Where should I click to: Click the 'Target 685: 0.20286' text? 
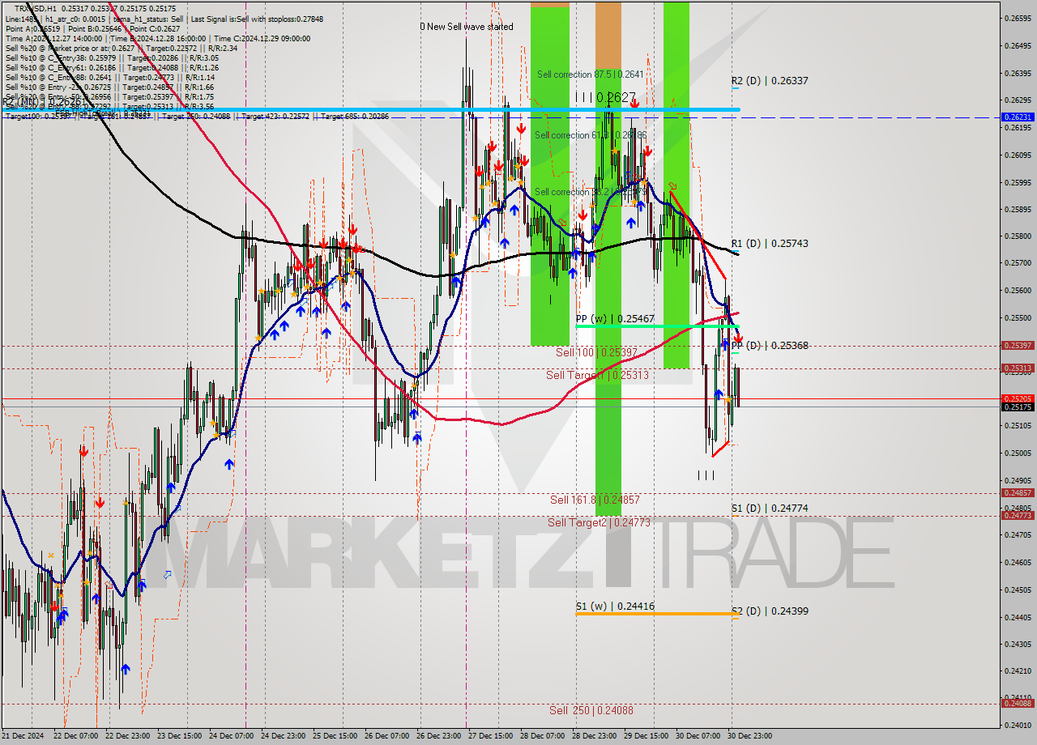(x=355, y=117)
